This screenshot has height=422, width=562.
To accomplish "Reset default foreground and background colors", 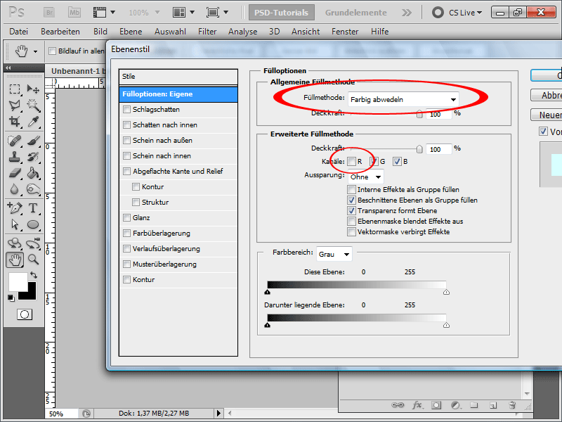I will (x=11, y=298).
